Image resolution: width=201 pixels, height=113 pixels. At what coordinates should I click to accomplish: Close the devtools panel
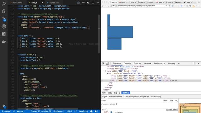(198, 63)
